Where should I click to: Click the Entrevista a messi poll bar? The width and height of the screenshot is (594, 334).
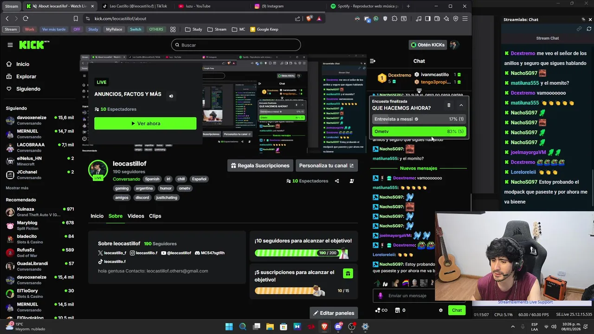[x=419, y=119]
